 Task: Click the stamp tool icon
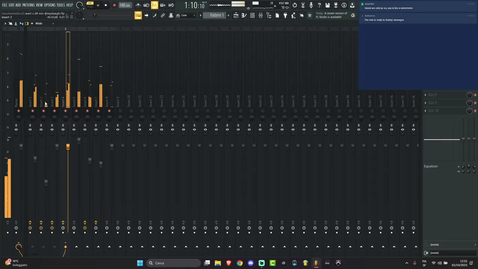(171, 15)
